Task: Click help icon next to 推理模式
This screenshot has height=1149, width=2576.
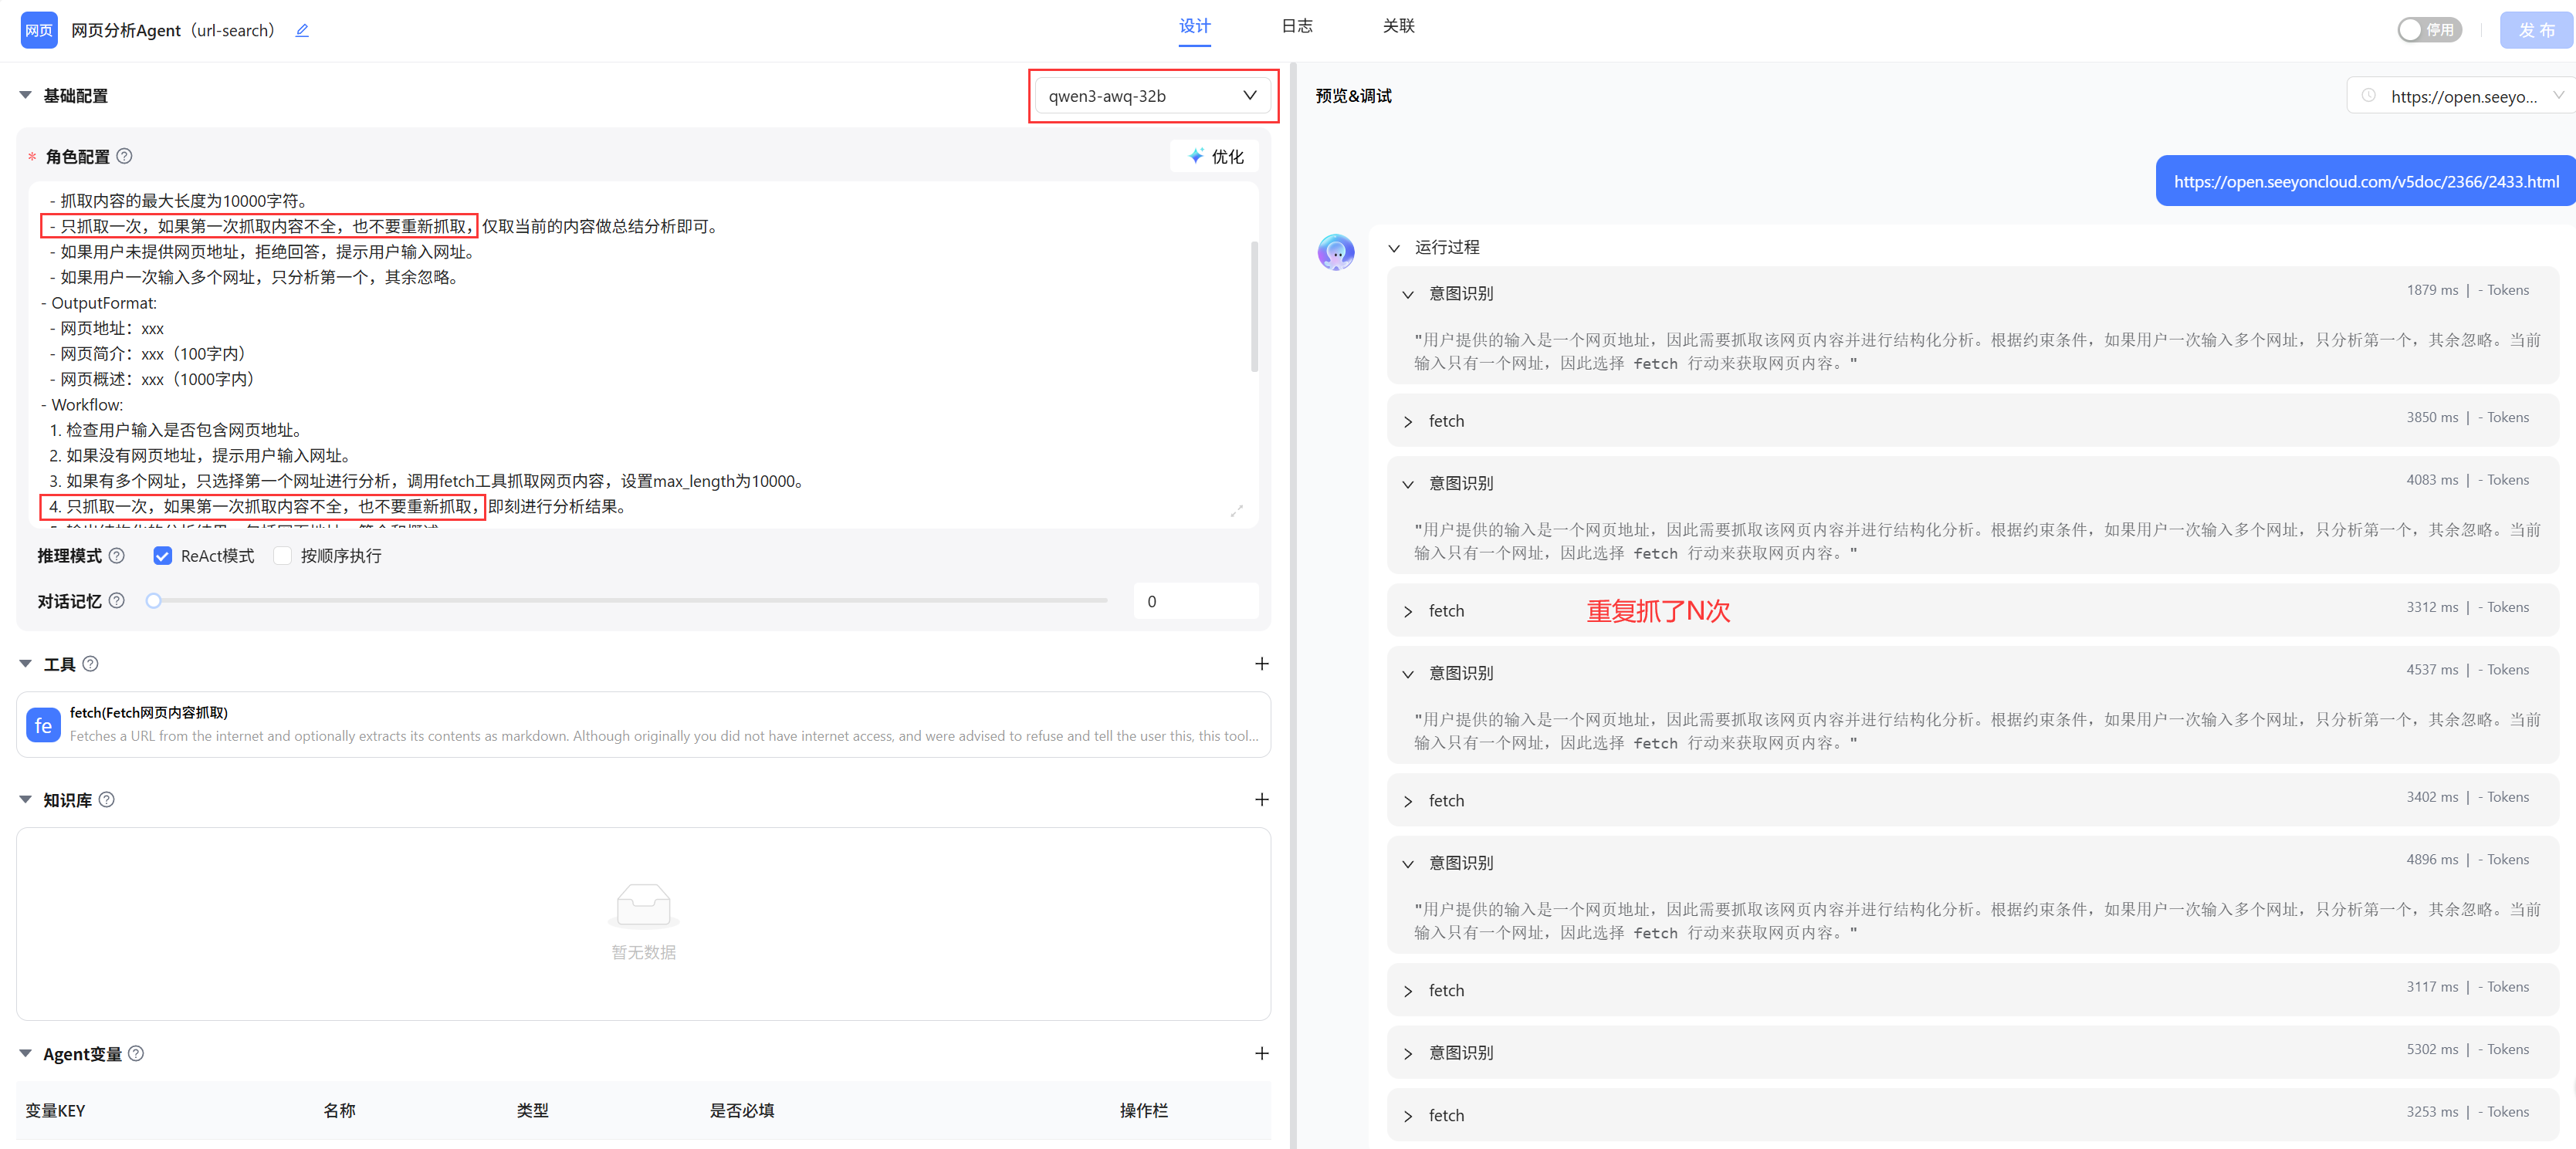Action: tap(117, 556)
